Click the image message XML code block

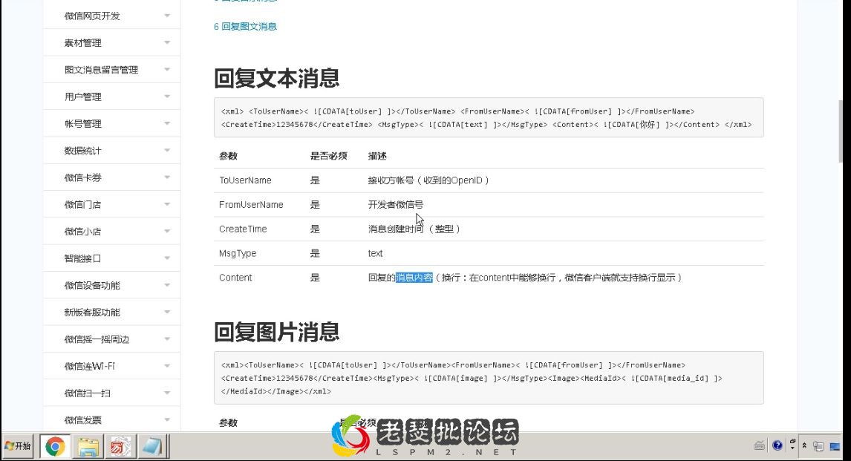point(489,378)
